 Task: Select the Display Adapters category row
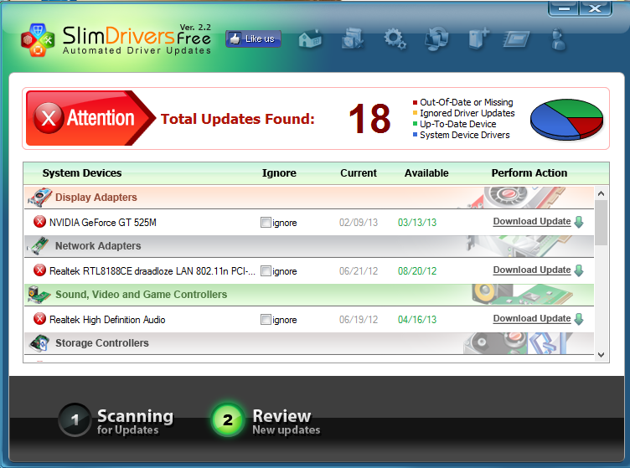pos(309,197)
